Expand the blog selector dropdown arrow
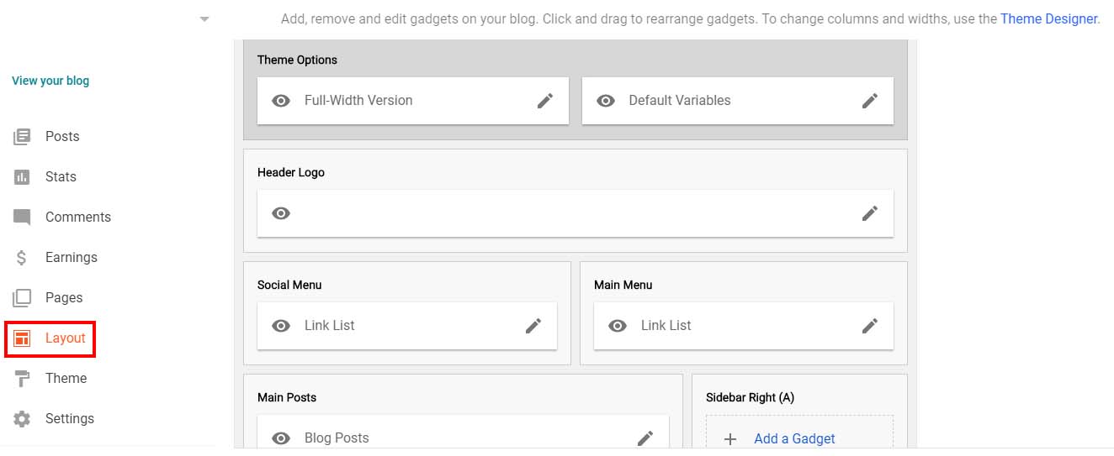The image size is (1114, 456). point(204,18)
